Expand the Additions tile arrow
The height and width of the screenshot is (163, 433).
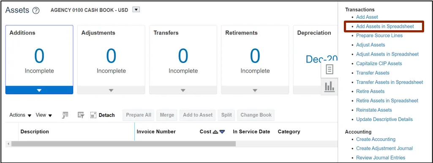pos(39,90)
